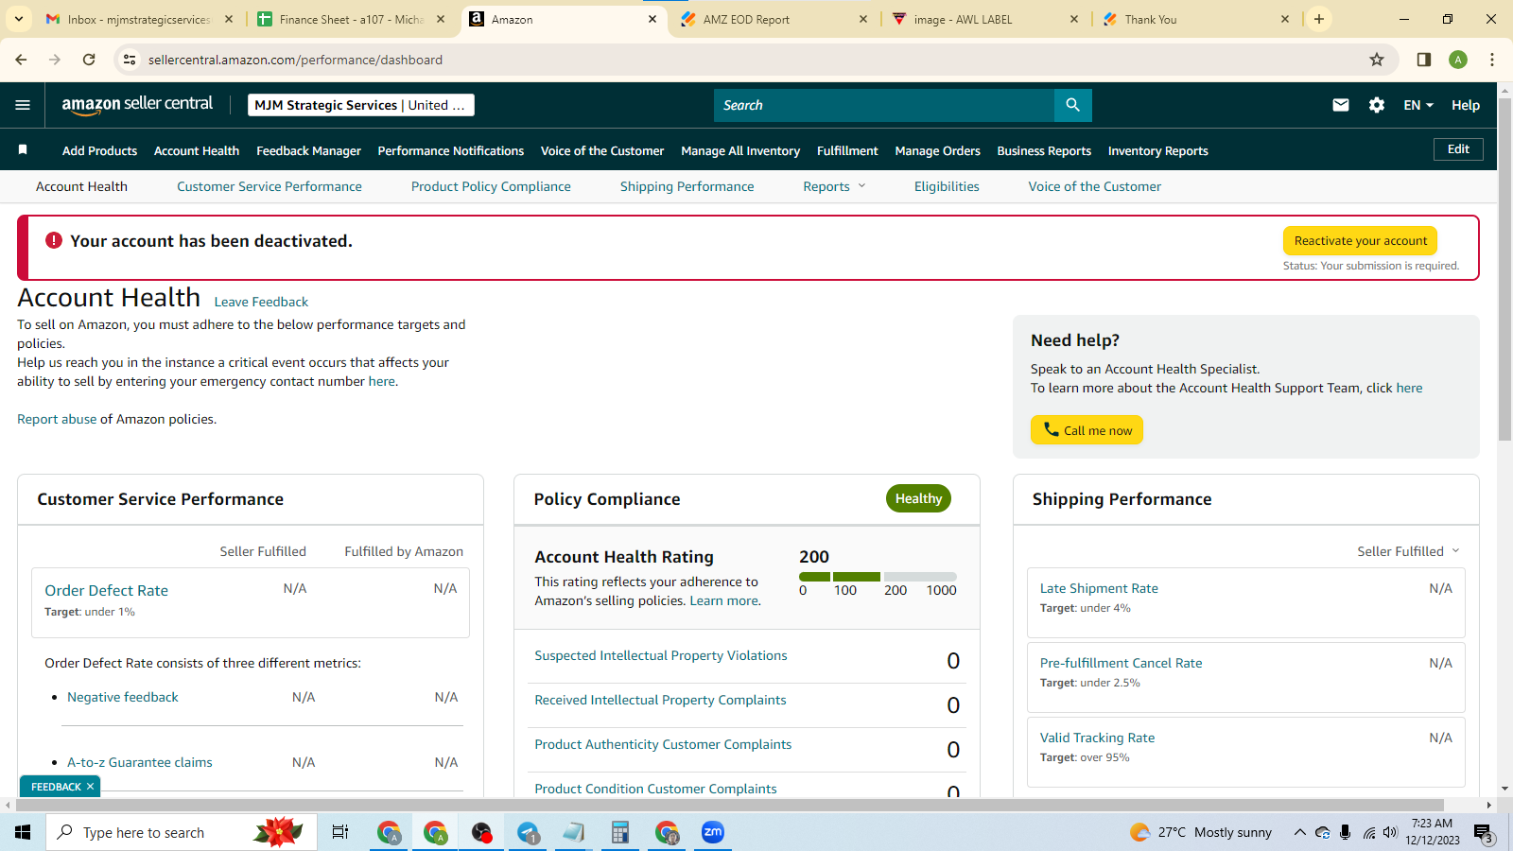Open Eligibilities tab
This screenshot has width=1513, height=851.
click(947, 186)
